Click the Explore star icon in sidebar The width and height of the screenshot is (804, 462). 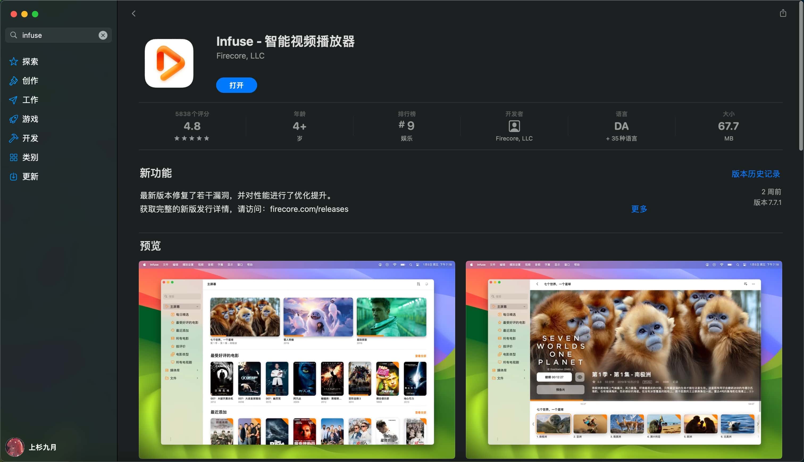click(13, 61)
